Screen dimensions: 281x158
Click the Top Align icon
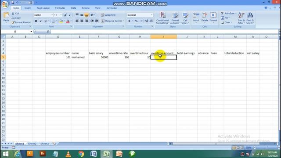[x=77, y=15]
